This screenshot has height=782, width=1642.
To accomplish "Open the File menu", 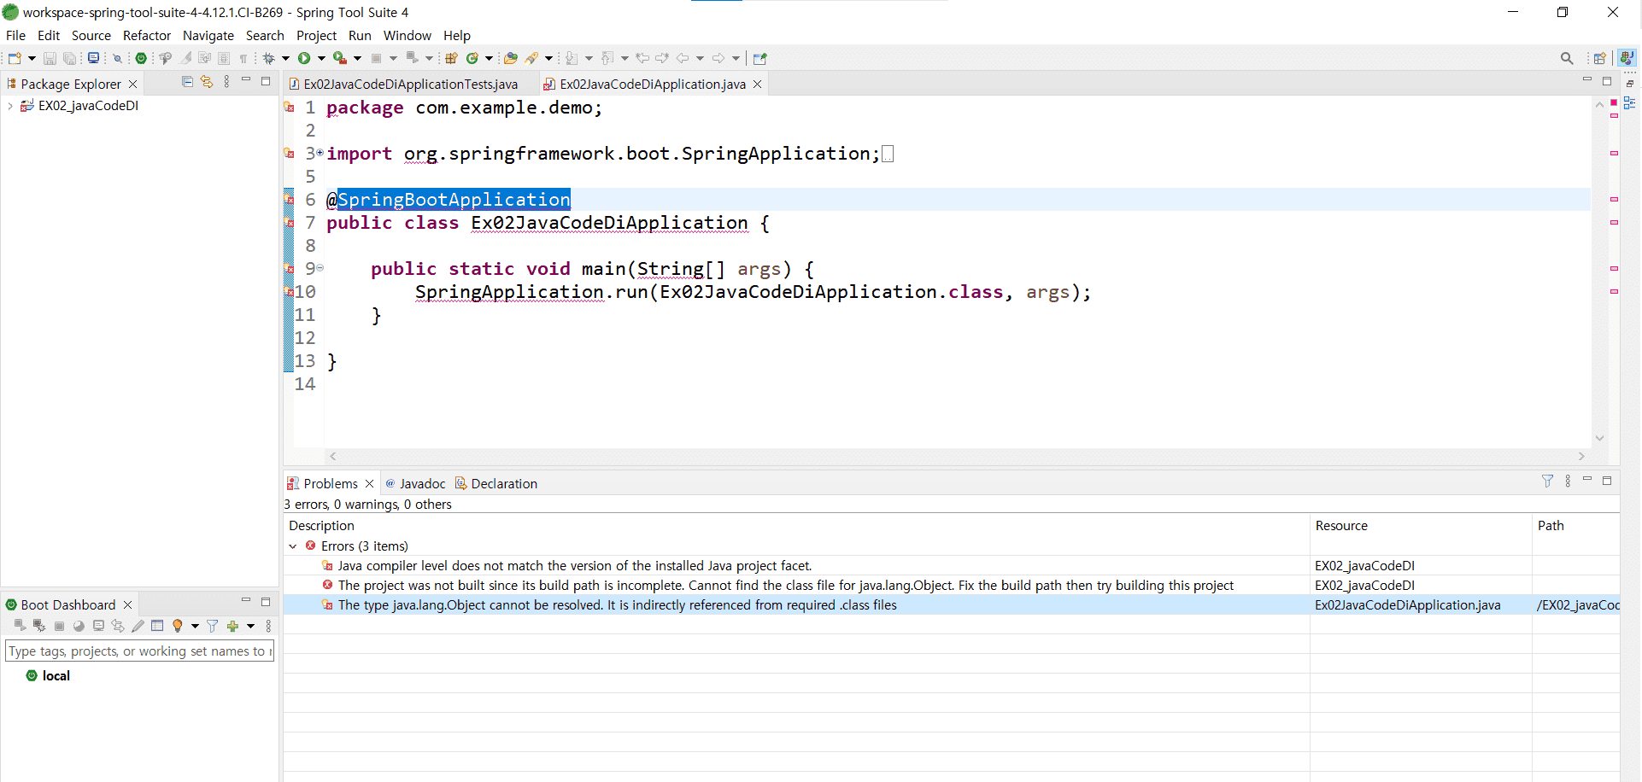I will click(15, 35).
